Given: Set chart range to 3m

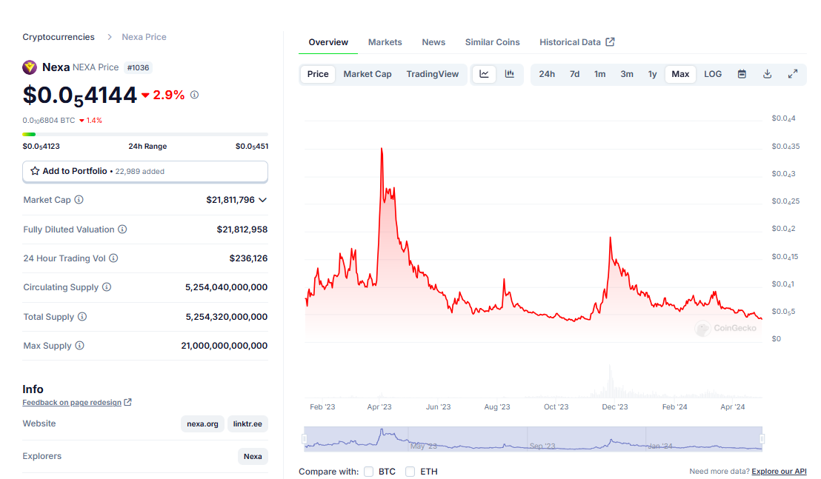Looking at the screenshot, I should click(x=627, y=74).
